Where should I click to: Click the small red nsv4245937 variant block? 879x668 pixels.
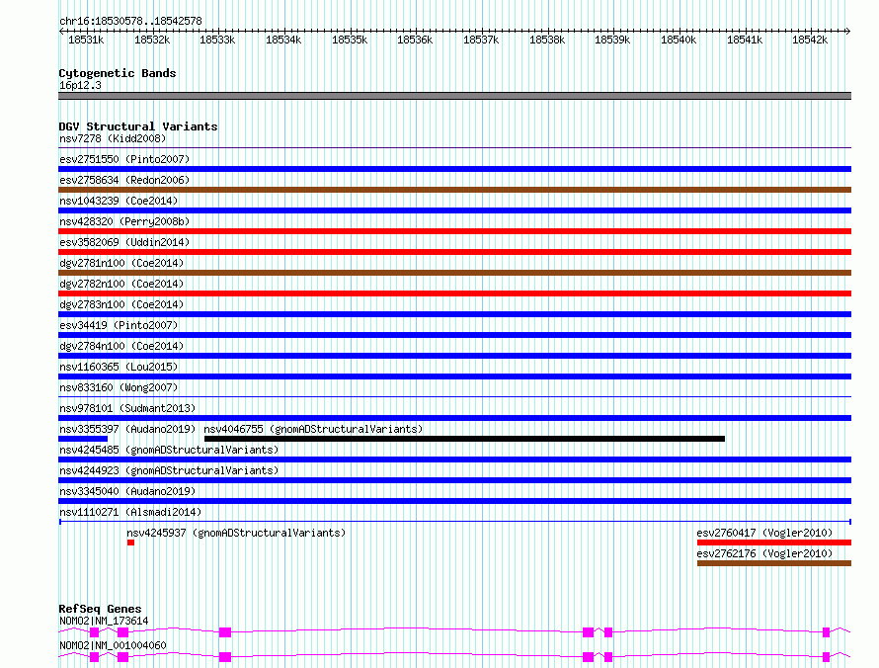[x=130, y=543]
